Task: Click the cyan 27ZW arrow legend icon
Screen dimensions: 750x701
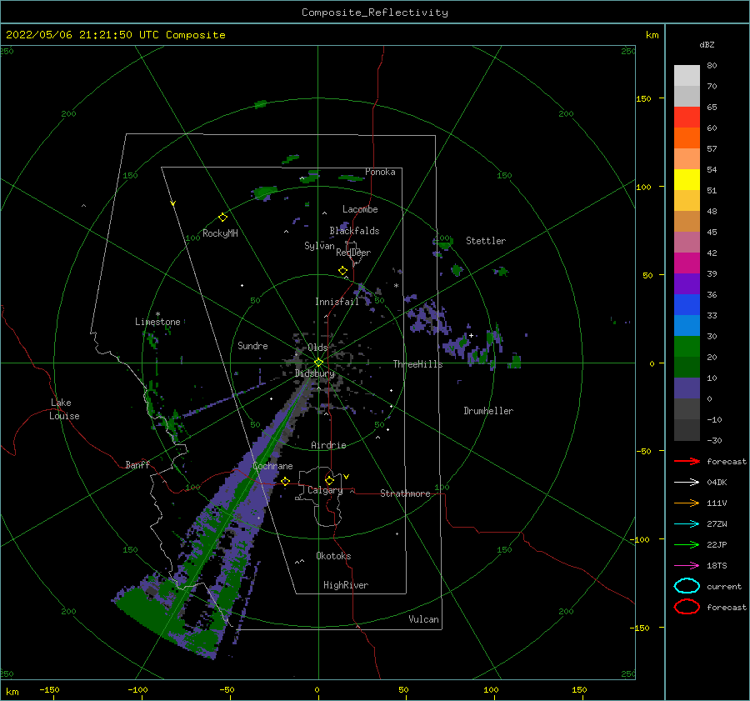Action: pyautogui.click(x=687, y=524)
